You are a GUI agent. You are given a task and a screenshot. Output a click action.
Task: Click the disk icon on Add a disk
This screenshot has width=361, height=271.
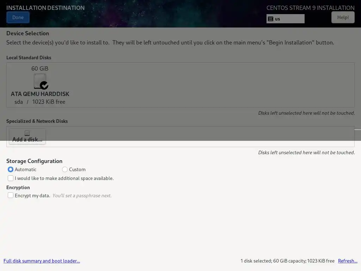(27, 133)
